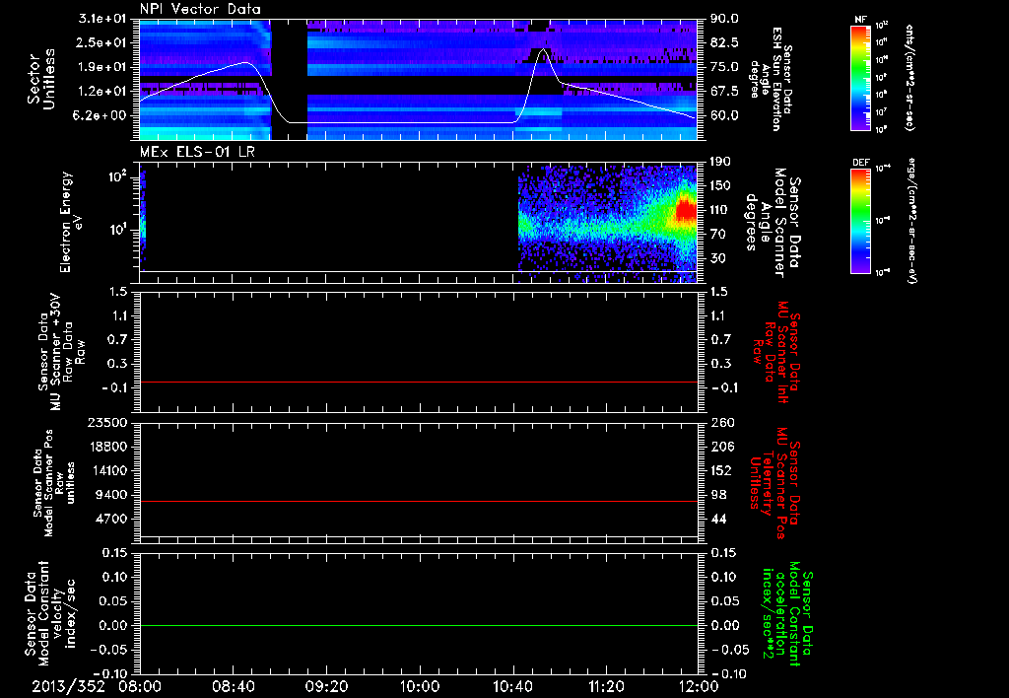Click the "Electron Energy eV" axis label

pos(71,222)
